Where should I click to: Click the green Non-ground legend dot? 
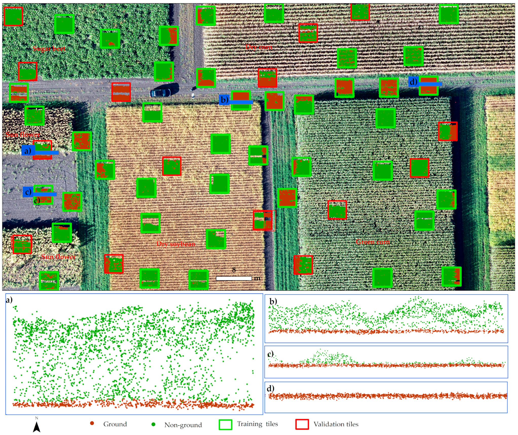pyautogui.click(x=153, y=424)
